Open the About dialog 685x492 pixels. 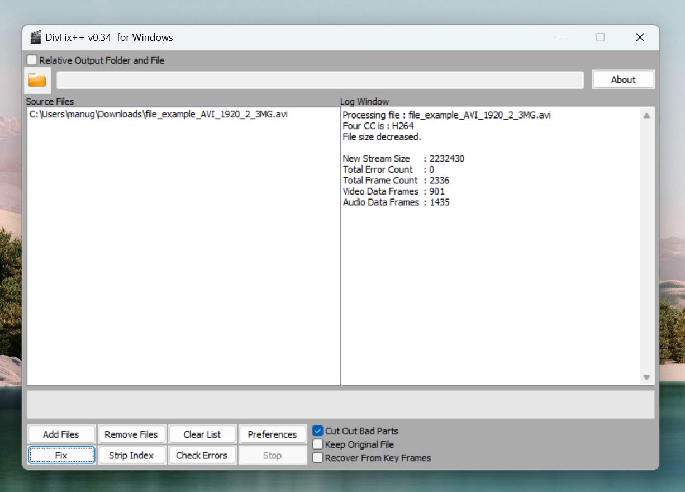623,79
